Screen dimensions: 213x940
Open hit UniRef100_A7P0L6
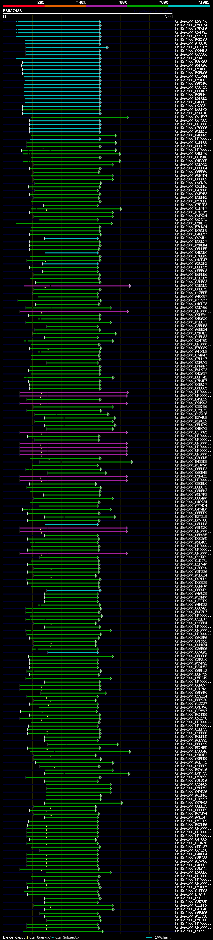tap(191, 29)
